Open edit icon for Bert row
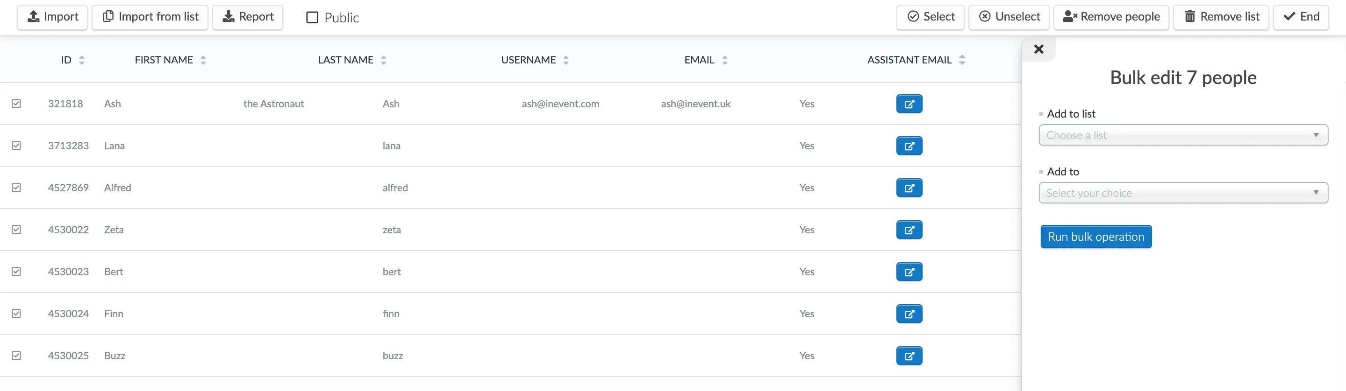The width and height of the screenshot is (1346, 391). pos(909,272)
